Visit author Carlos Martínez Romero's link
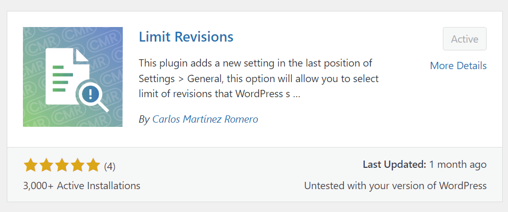Image resolution: width=508 pixels, height=212 pixels. pos(205,120)
